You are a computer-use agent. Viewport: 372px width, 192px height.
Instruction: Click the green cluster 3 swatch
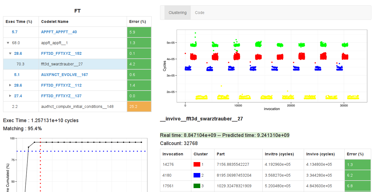click(197, 186)
